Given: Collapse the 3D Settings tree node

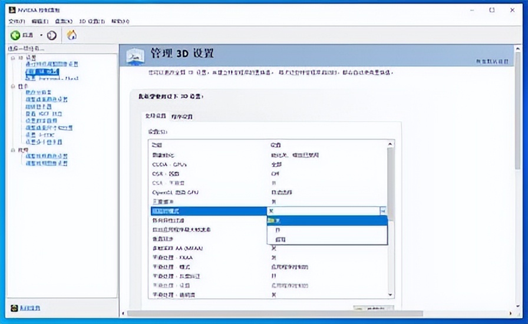Looking at the screenshot, I should coord(13,58).
